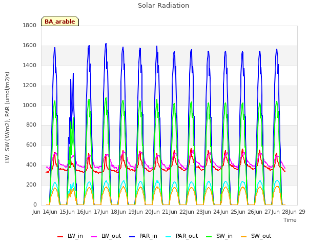Screen dimensions: 328x246
Task: Click the 600 y-axis tick label
Action: [x=31, y=145]
